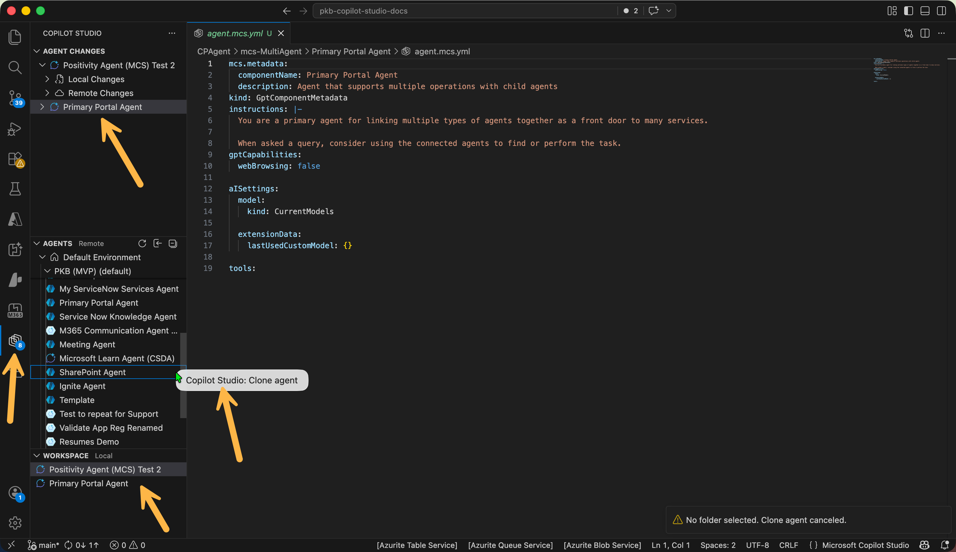Refresh the remote Agents list
Screen dimensions: 956x552
point(142,243)
